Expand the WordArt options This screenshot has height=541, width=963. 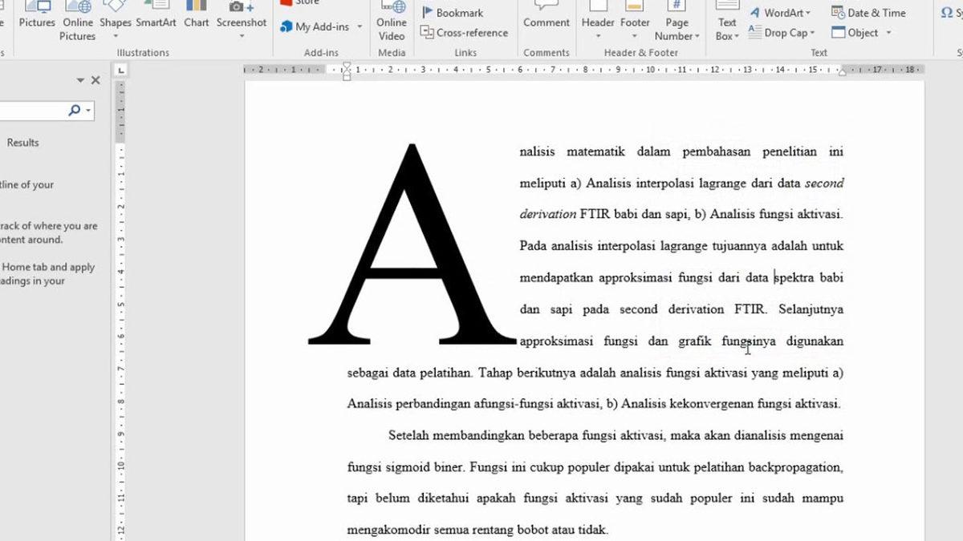(x=780, y=13)
